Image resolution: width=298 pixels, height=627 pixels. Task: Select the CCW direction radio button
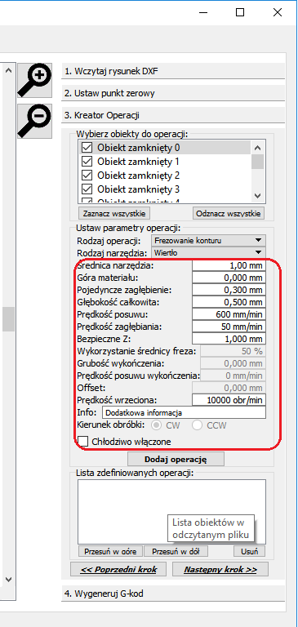pos(198,425)
